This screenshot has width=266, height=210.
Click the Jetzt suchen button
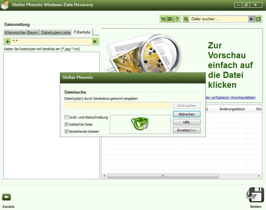coord(187,106)
